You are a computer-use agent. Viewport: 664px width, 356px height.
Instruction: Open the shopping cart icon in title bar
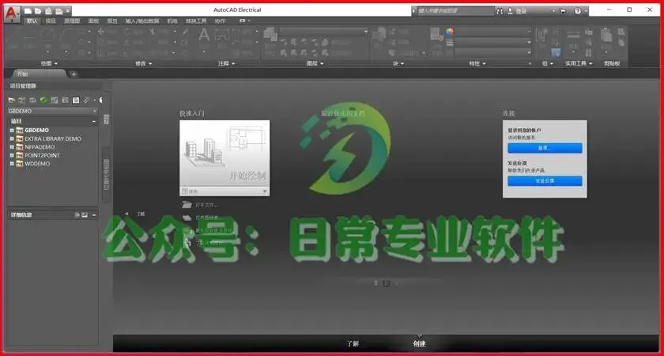click(563, 11)
